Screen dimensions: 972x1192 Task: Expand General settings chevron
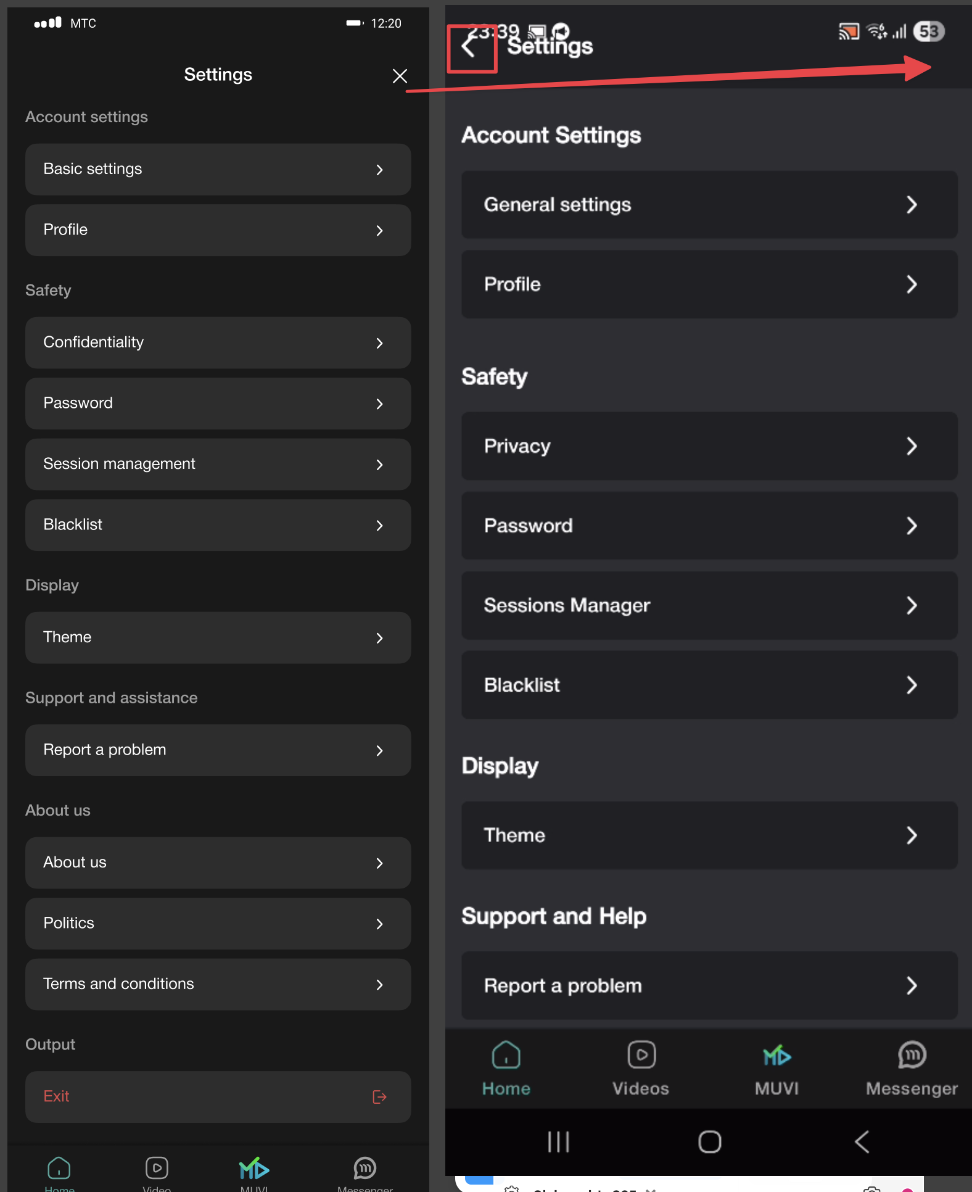coord(911,205)
